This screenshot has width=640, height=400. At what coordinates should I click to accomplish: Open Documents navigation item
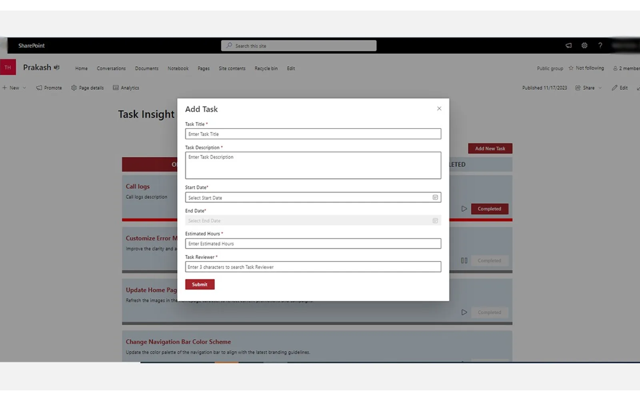[x=147, y=68]
